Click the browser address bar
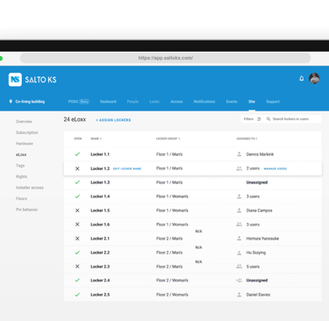 pos(165,58)
